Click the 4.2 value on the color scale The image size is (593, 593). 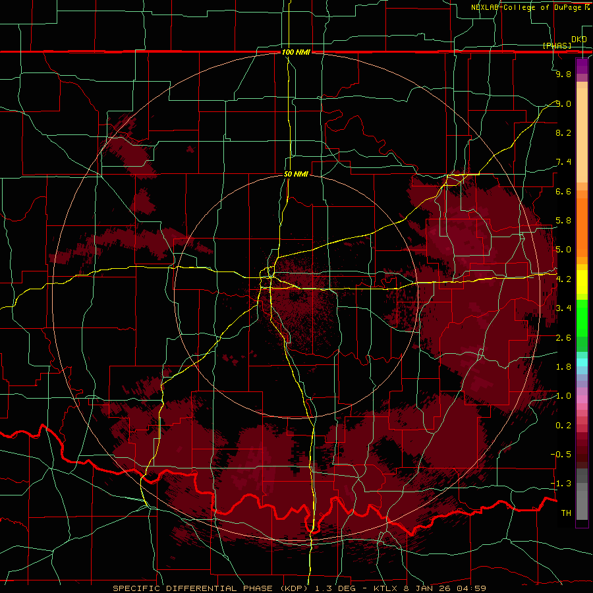[x=563, y=279]
